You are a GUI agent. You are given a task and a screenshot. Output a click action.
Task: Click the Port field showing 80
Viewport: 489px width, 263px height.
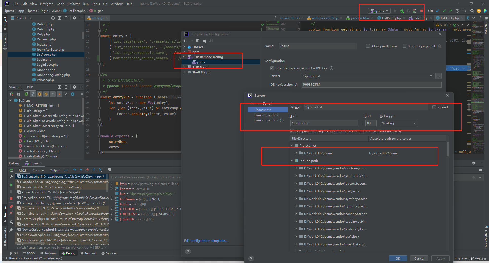(371, 123)
